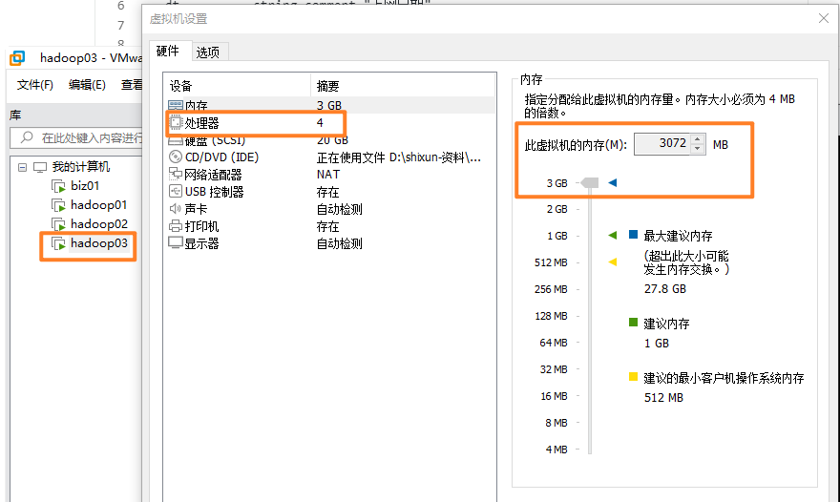Select the Processor row in device list
Image resolution: width=840 pixels, height=502 pixels.
tap(329, 123)
